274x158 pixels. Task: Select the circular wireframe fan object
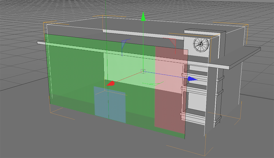coord(201,45)
